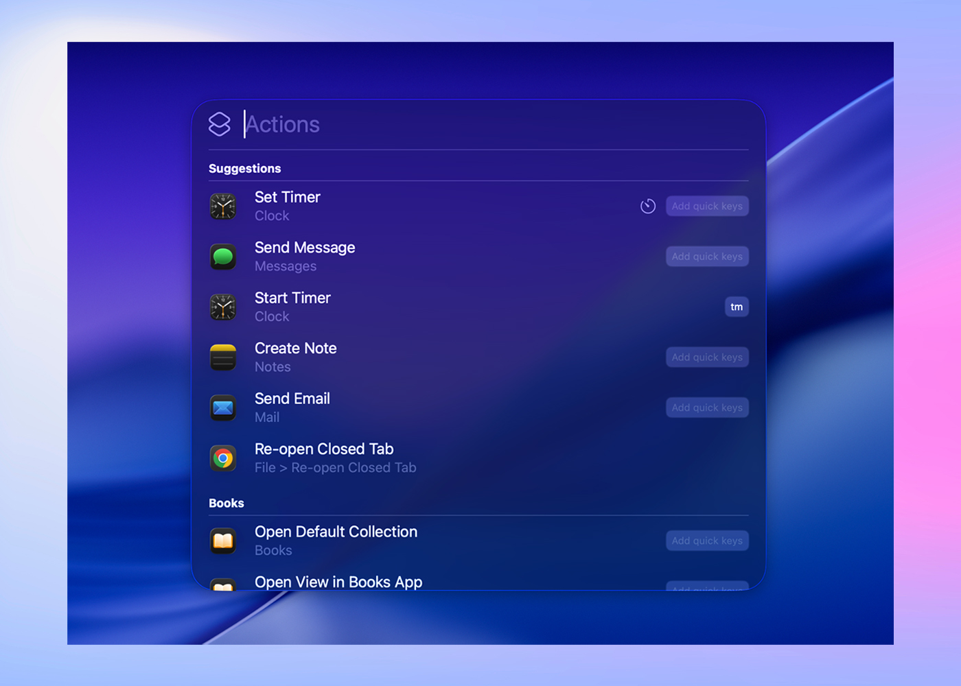
Task: Select the Re-open Closed Tab action
Action: [412, 458]
